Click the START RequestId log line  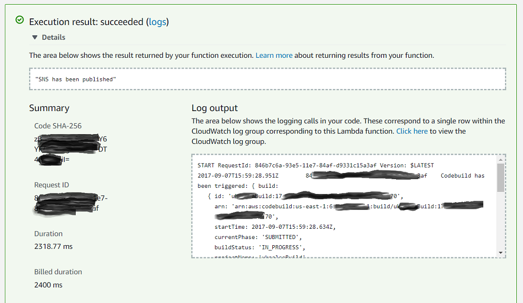point(315,165)
